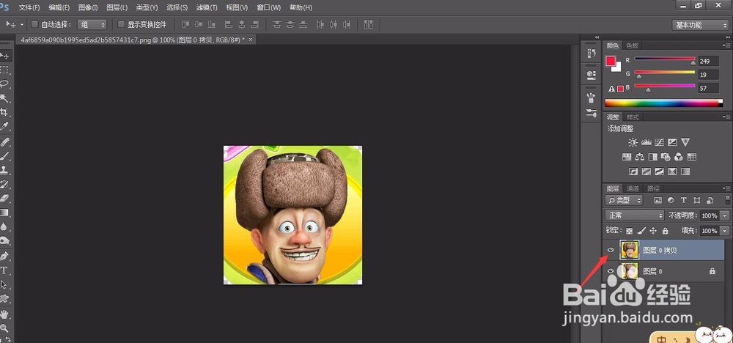The image size is (733, 343).
Task: Select the Pen tool
Action: [4, 256]
